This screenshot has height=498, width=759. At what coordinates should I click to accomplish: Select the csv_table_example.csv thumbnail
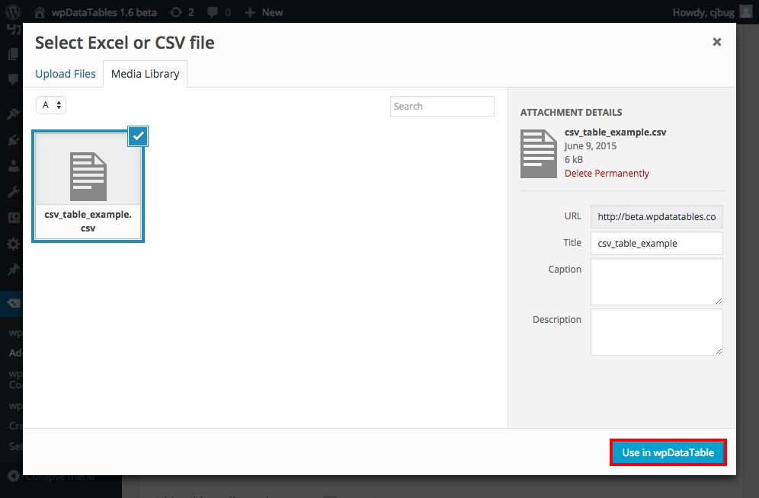(88, 186)
